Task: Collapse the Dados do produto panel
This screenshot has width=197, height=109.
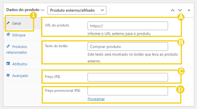Action: coord(189,10)
